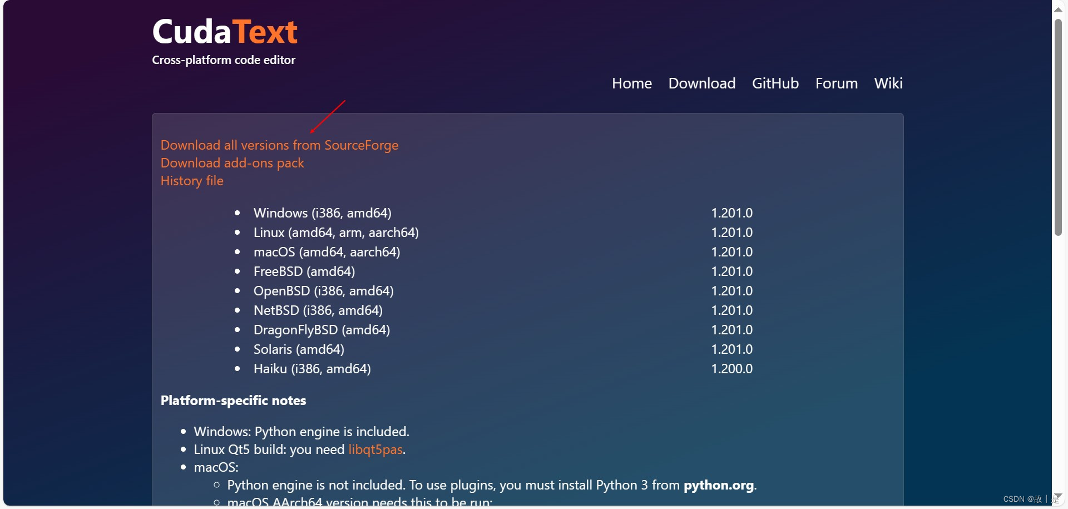Select the Linux (amd64, arm, aarch64) entry
Viewport: 1068px width, 509px height.
tap(336, 233)
